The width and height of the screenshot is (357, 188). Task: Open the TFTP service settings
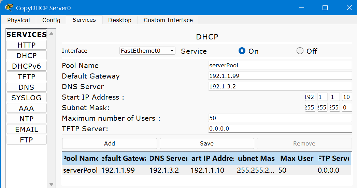point(26,76)
